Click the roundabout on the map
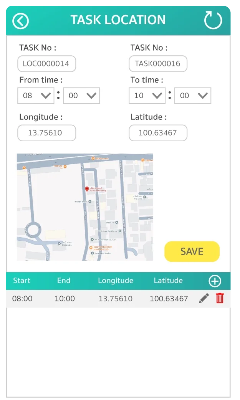Image resolution: width=240 pixels, height=400 pixels. pos(33,230)
